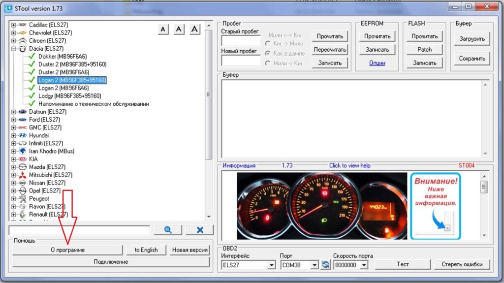Choose the medium font size A button
This screenshot has width=504, height=283.
(179, 30)
